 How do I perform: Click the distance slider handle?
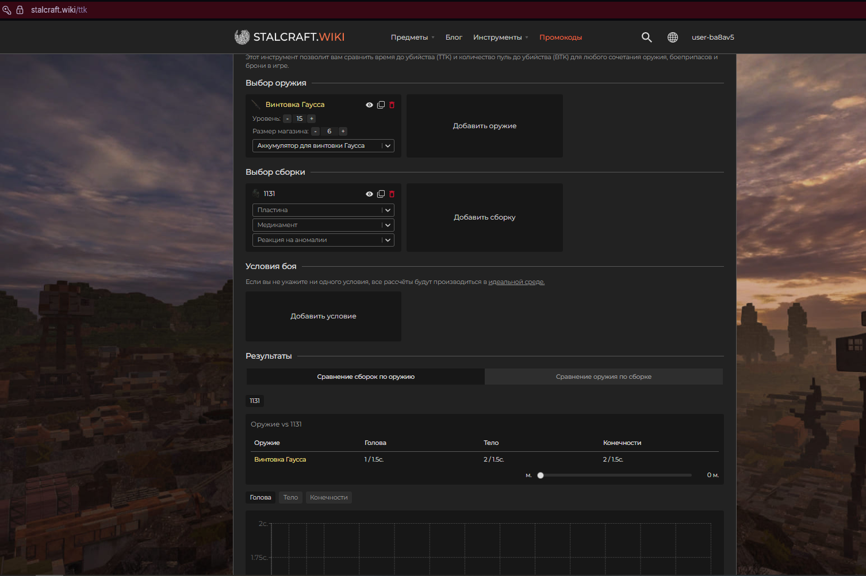541,475
